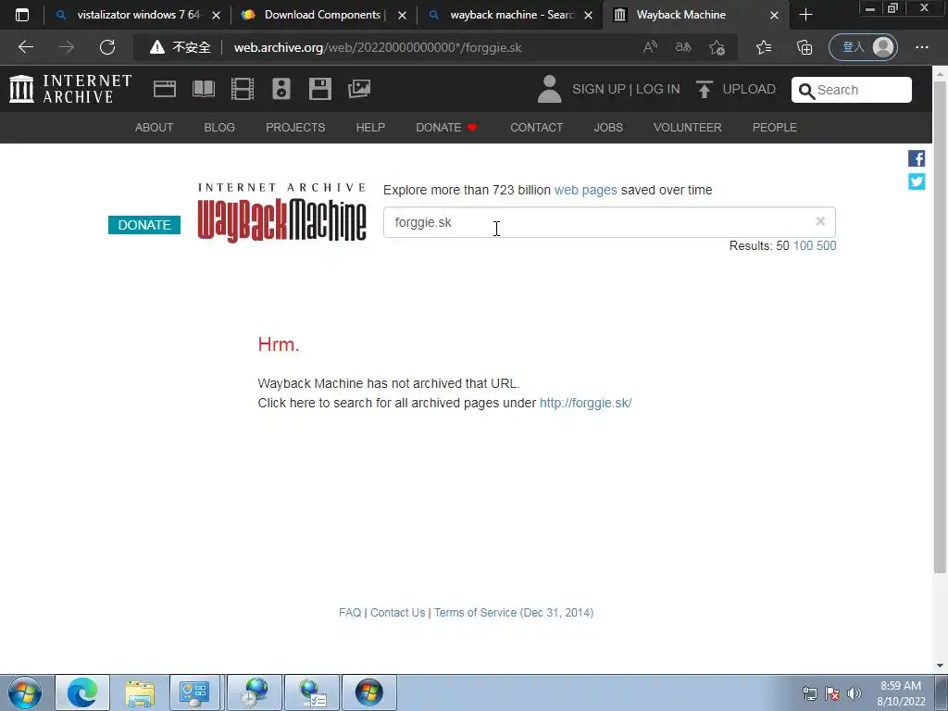Go back using browser back arrow
The image size is (948, 711).
pos(26,47)
